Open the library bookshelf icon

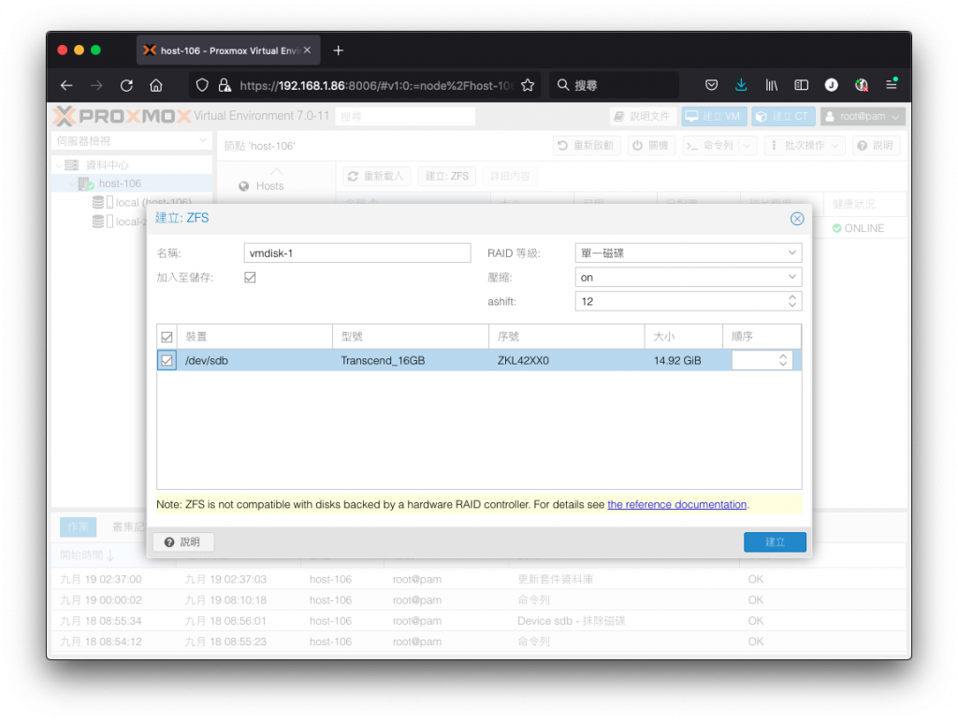pyautogui.click(x=771, y=85)
